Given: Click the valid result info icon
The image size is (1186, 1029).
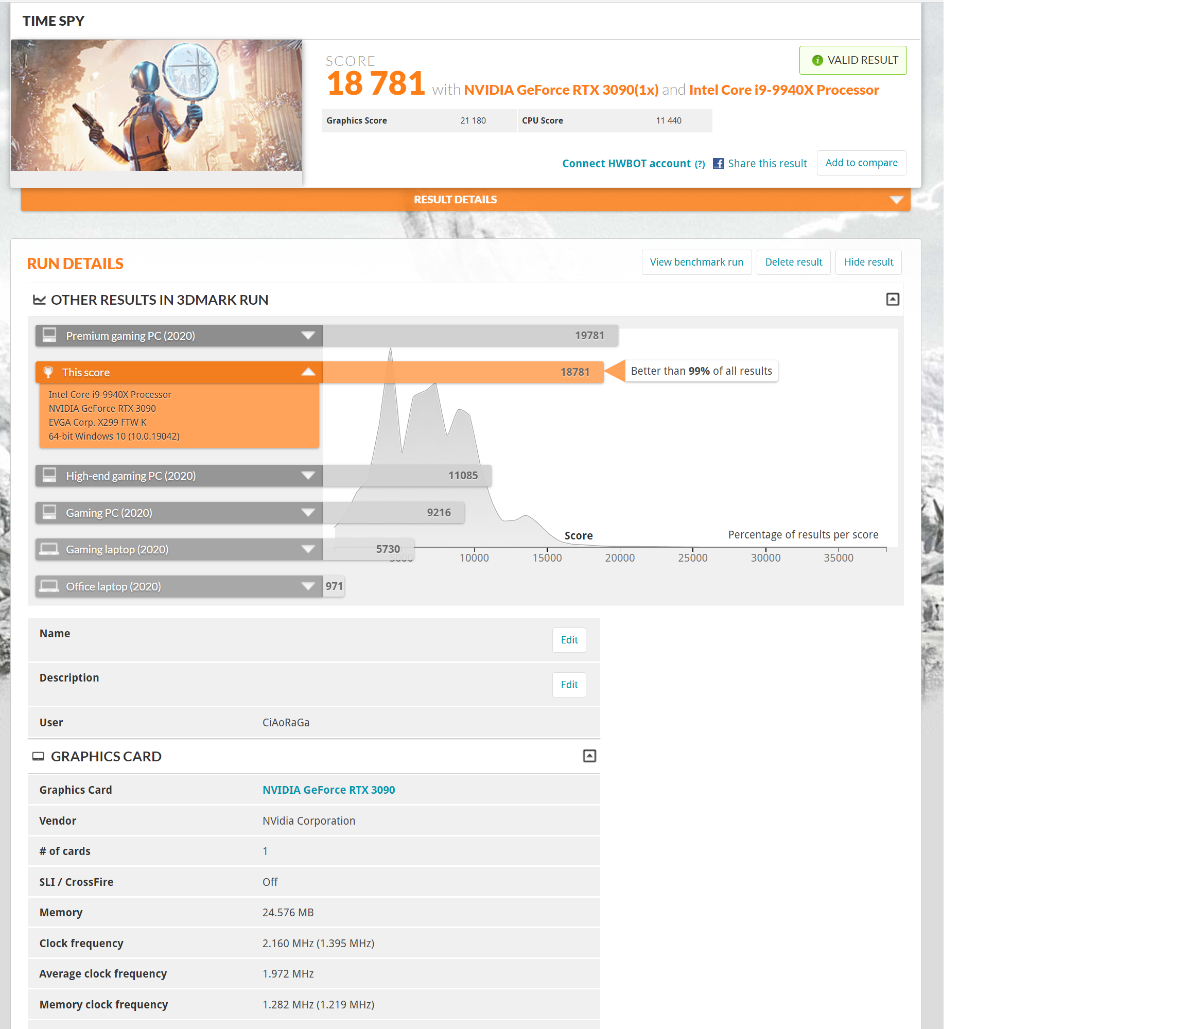Looking at the screenshot, I should pyautogui.click(x=817, y=60).
